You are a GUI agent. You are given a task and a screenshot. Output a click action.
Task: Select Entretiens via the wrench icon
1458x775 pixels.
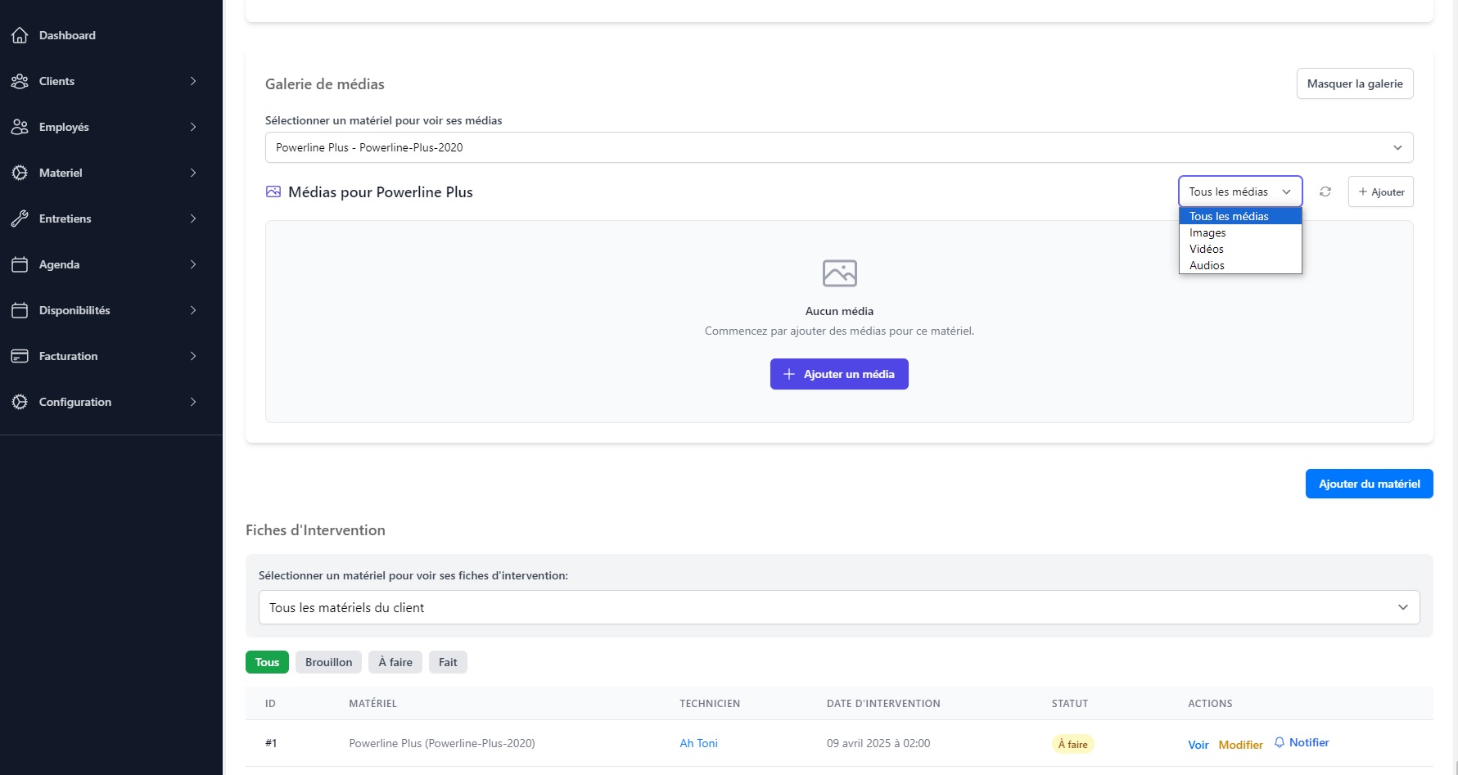pos(20,219)
